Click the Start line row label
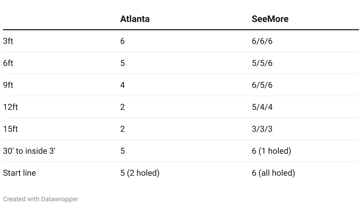This screenshot has width=362, height=206. [20, 173]
